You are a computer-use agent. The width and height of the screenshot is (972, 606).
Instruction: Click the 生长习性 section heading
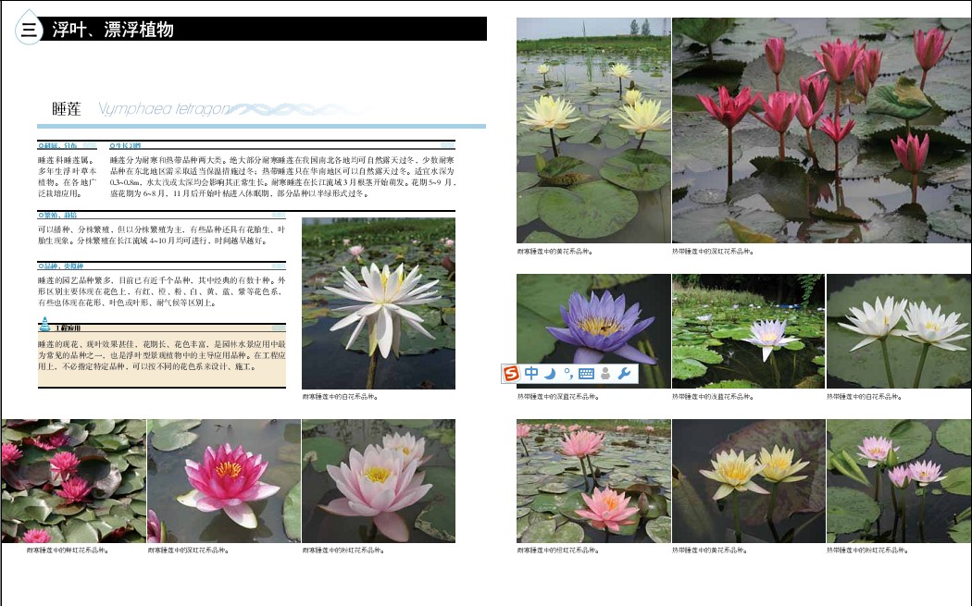coord(126,145)
